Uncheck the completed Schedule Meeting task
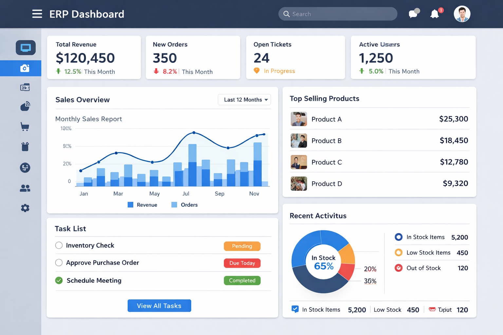This screenshot has width=503, height=335. tap(59, 280)
